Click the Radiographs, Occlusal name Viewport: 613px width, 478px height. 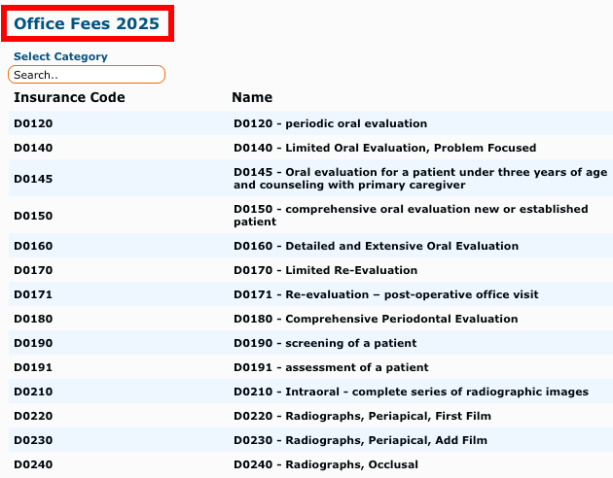(326, 464)
